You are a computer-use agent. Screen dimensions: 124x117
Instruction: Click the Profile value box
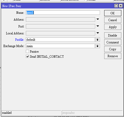tap(60, 40)
